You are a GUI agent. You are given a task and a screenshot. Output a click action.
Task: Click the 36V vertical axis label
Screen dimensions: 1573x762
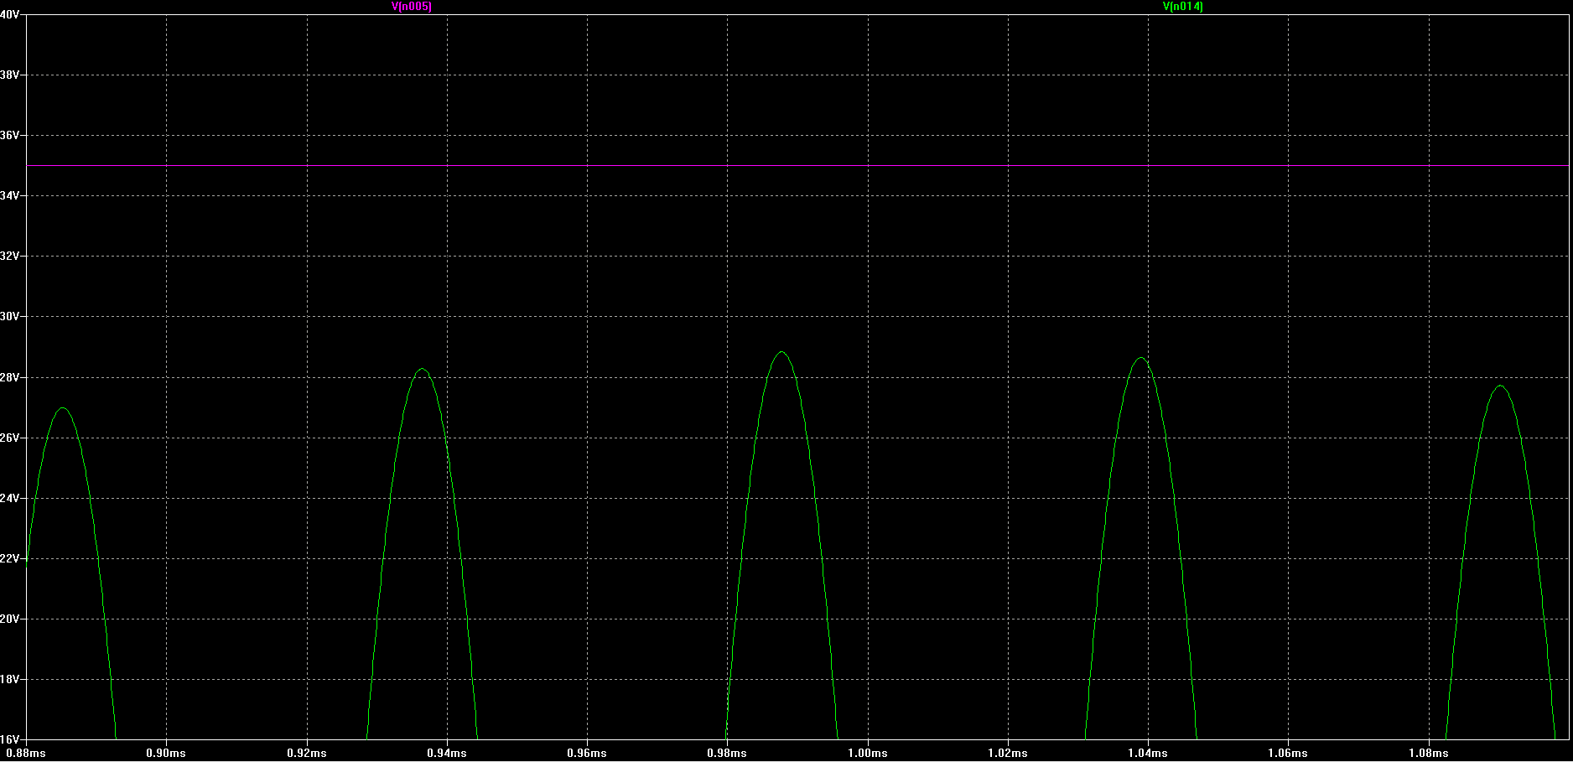(x=9, y=135)
